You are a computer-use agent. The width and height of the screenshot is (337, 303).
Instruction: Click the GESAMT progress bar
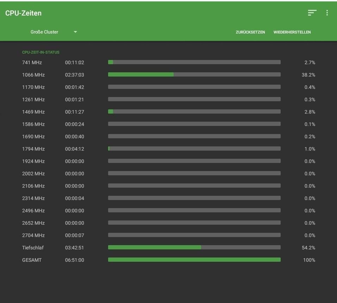[x=194, y=260]
